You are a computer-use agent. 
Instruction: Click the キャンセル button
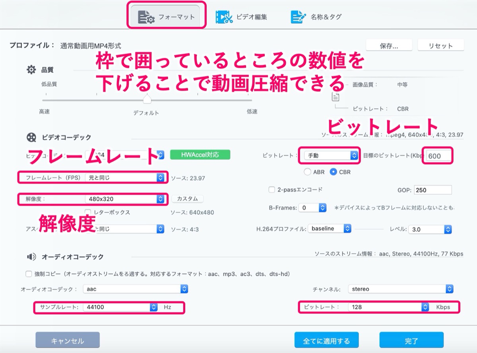[68, 340]
